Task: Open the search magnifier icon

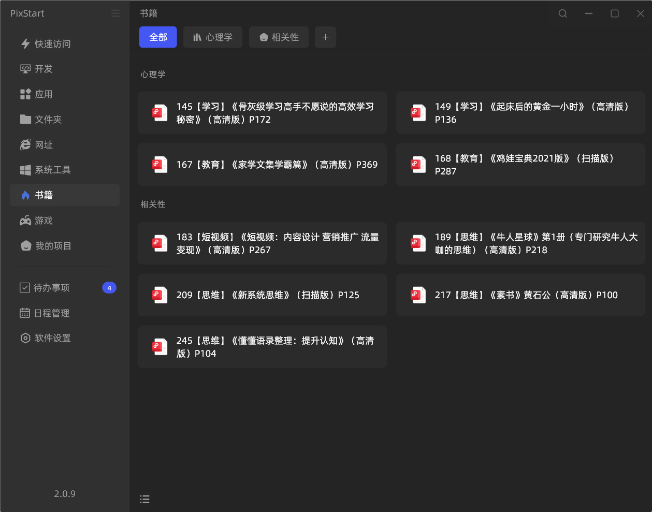Action: 563,13
